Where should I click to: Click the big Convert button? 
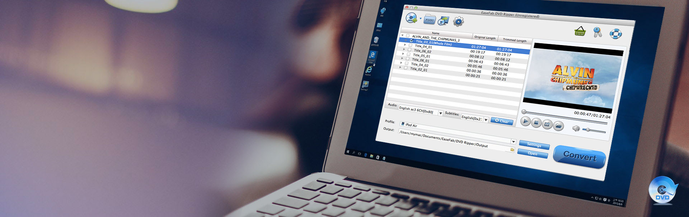pos(580,156)
